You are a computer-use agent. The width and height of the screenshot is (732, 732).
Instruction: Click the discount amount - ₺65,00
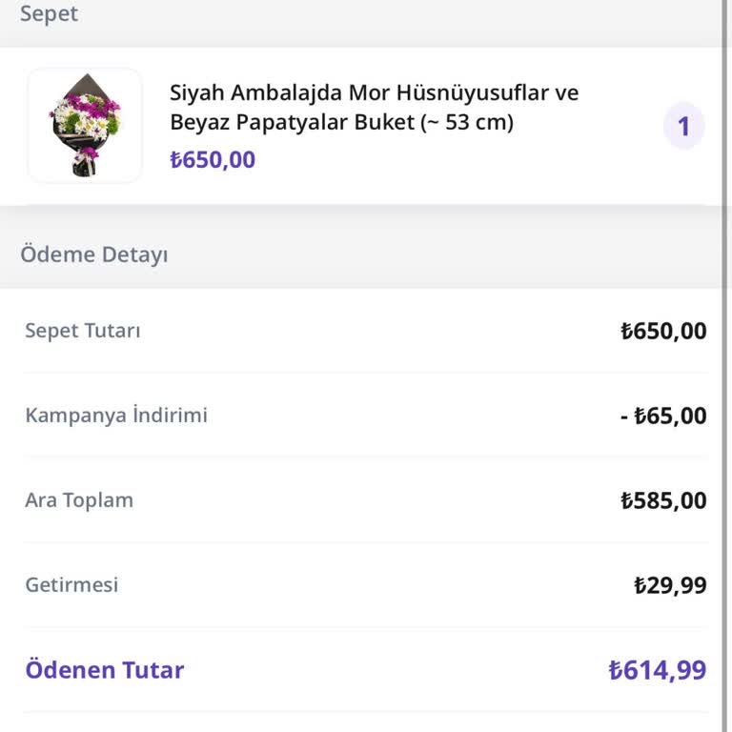pos(663,417)
